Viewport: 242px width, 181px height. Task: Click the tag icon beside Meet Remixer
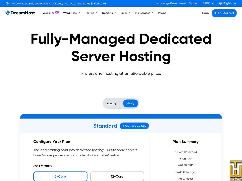[x=7, y=3]
